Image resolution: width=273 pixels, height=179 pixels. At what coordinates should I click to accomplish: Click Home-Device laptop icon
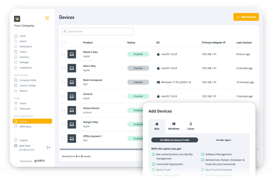[72, 110]
